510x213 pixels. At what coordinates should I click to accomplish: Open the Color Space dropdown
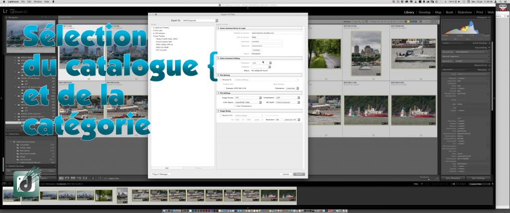point(248,102)
